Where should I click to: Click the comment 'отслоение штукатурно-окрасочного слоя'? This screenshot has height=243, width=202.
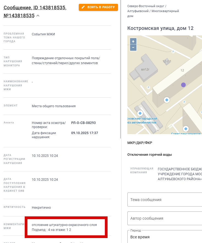64,225
